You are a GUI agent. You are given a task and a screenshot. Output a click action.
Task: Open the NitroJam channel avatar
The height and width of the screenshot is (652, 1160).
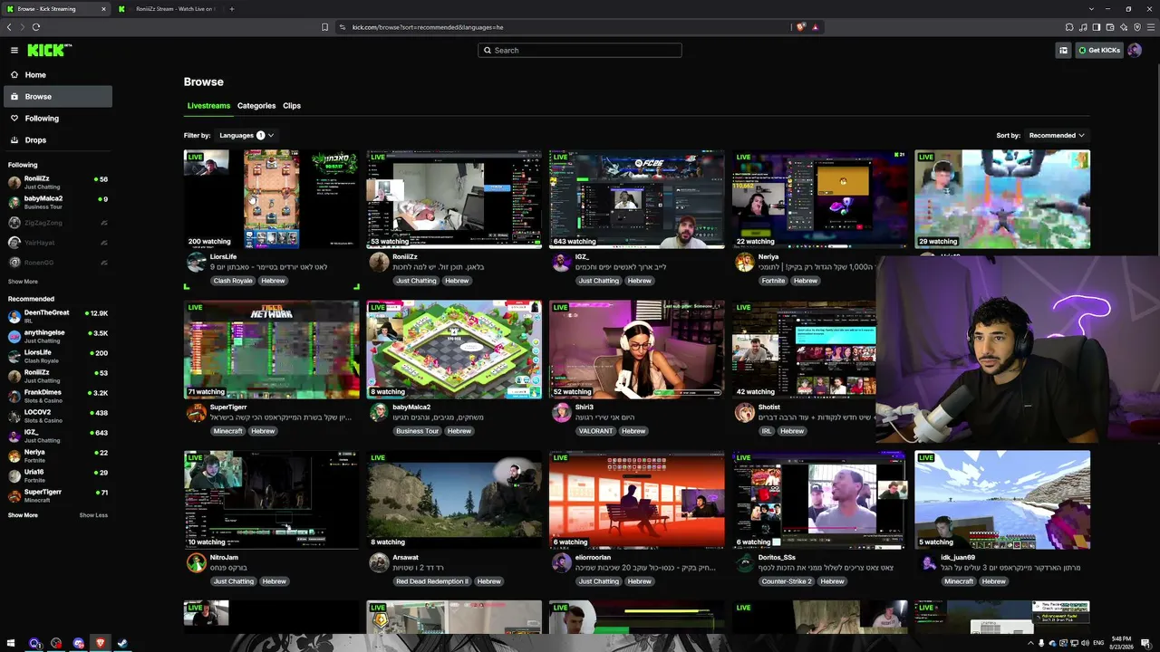(x=197, y=563)
